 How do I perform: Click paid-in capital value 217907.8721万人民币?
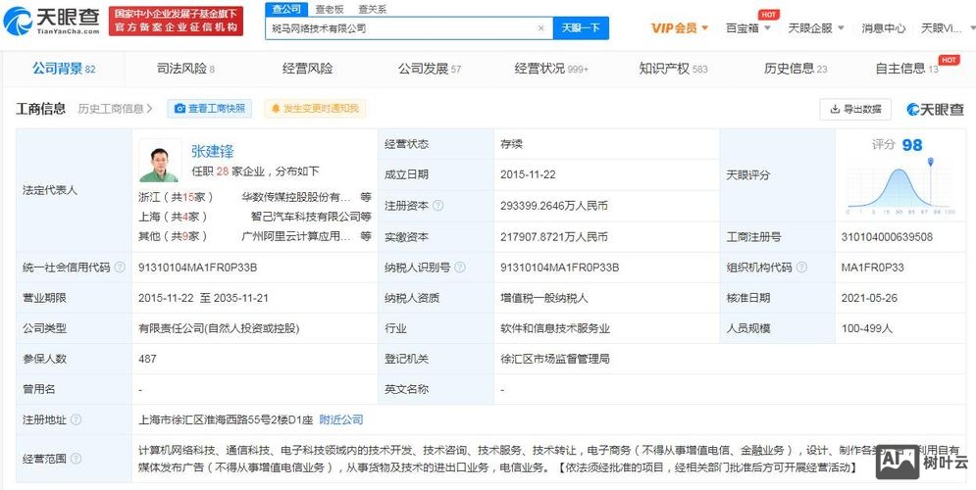tap(554, 237)
